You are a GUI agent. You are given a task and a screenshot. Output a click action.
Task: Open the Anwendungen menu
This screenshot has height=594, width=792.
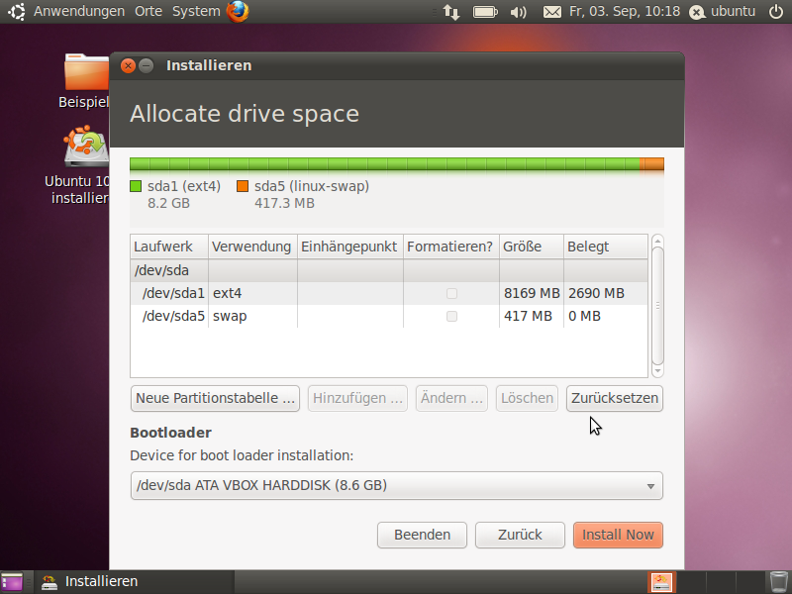[x=79, y=12]
